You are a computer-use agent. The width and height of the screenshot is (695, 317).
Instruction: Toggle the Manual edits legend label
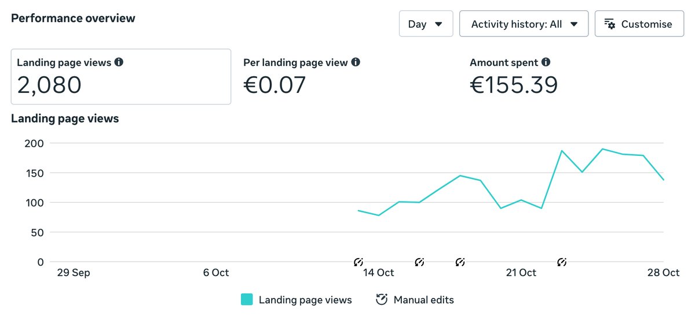click(x=424, y=300)
